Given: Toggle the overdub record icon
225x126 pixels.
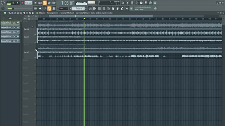Looking at the screenshot, I should [x=49, y=3].
